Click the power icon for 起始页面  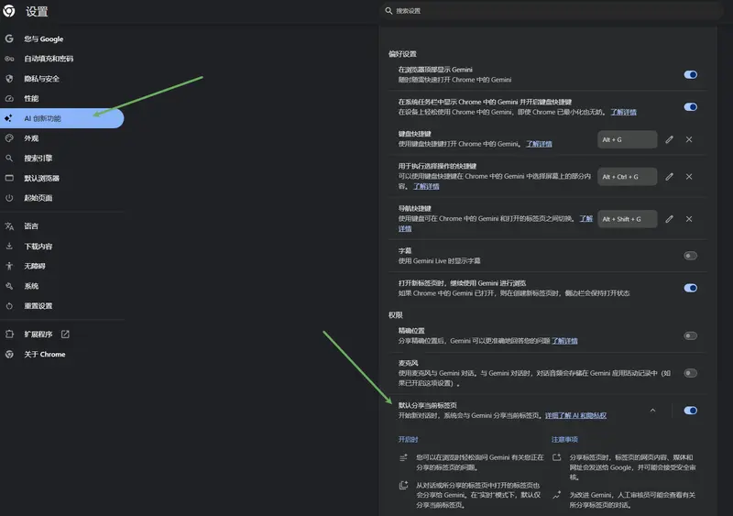click(9, 198)
